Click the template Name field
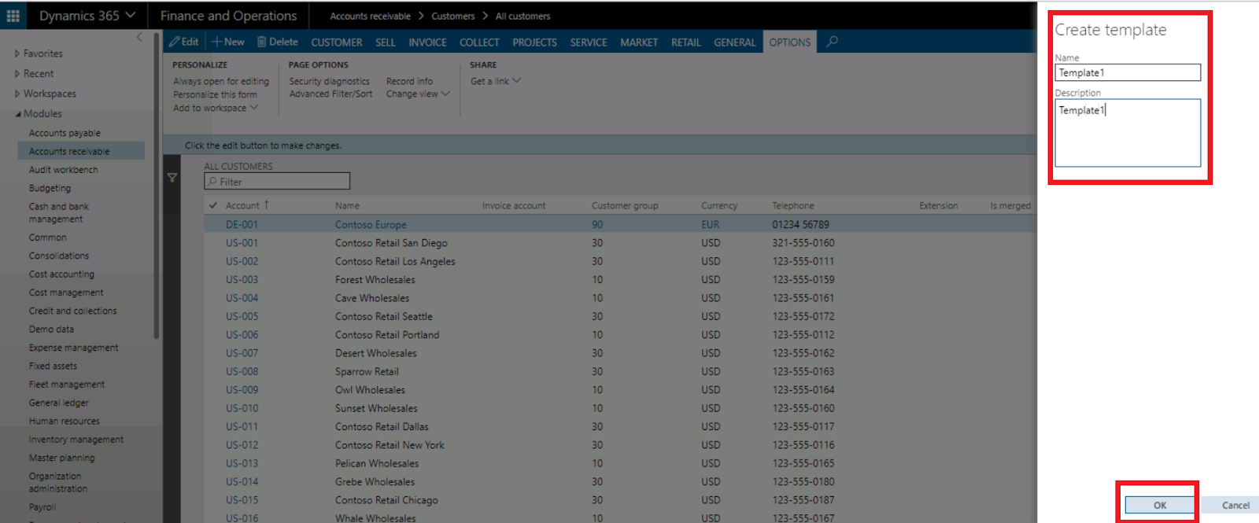This screenshot has height=523, width=1259. (x=1128, y=72)
